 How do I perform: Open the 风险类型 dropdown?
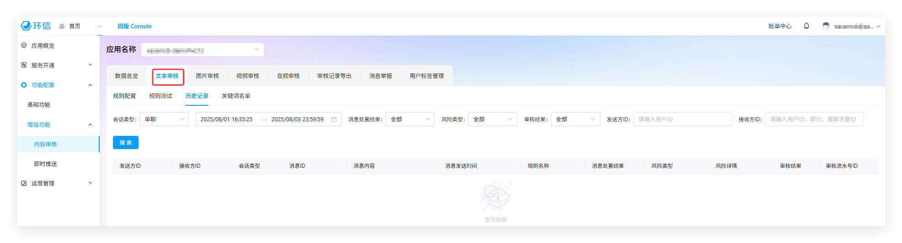[x=492, y=119]
